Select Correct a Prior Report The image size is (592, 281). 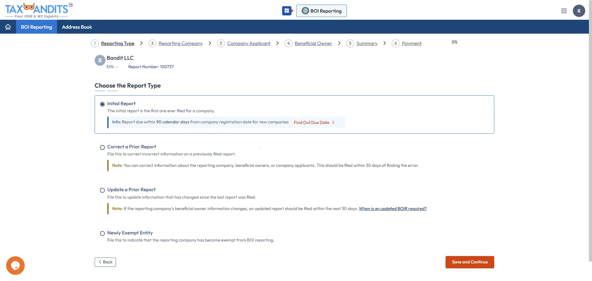pos(102,147)
